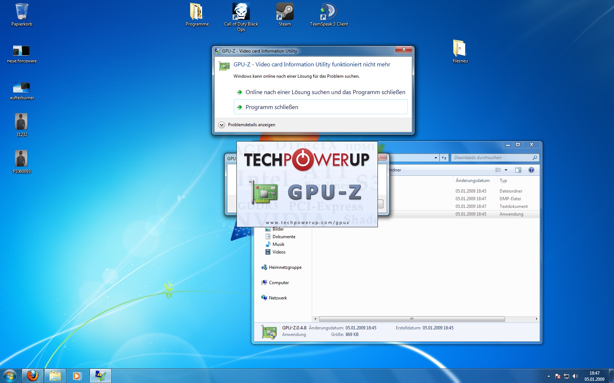This screenshot has width=614, height=383.
Task: Launch Firefox from the taskbar
Action: (33, 376)
